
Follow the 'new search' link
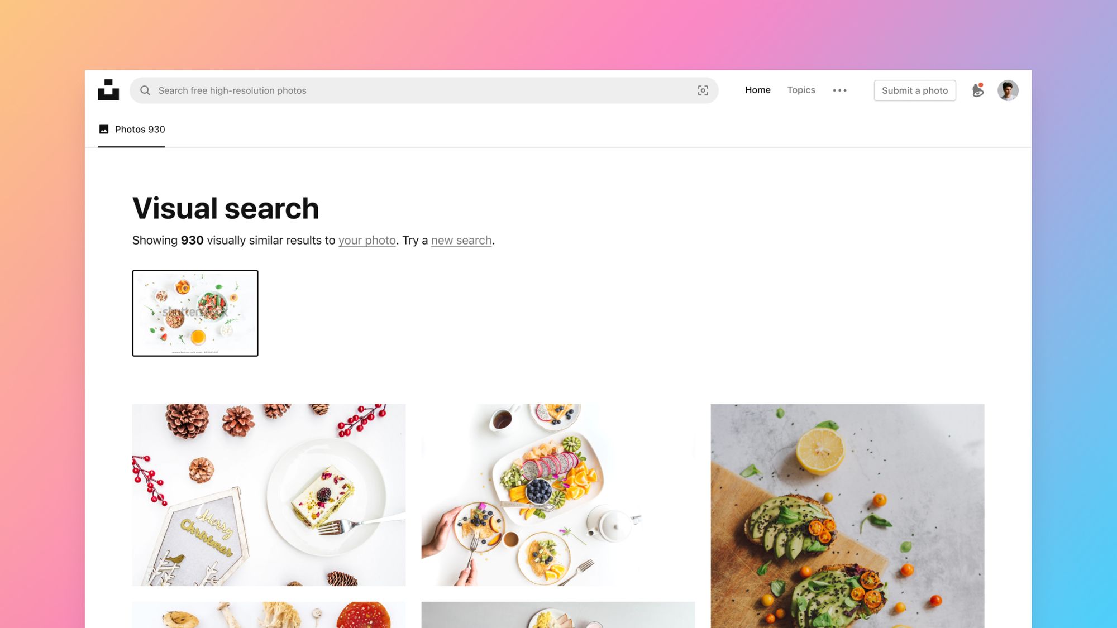pyautogui.click(x=461, y=241)
